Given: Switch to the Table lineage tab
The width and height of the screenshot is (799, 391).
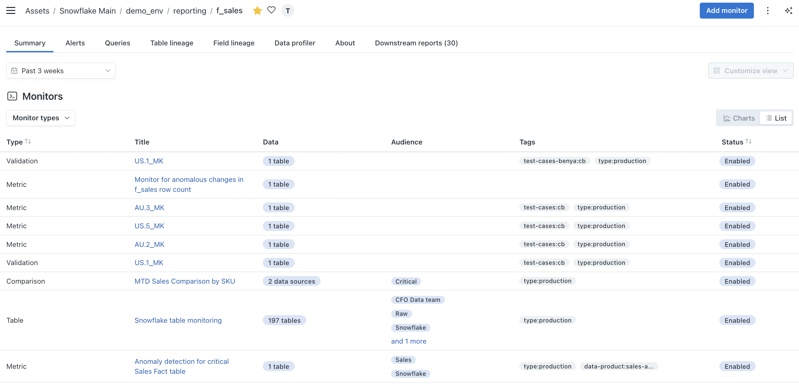Looking at the screenshot, I should coord(172,43).
